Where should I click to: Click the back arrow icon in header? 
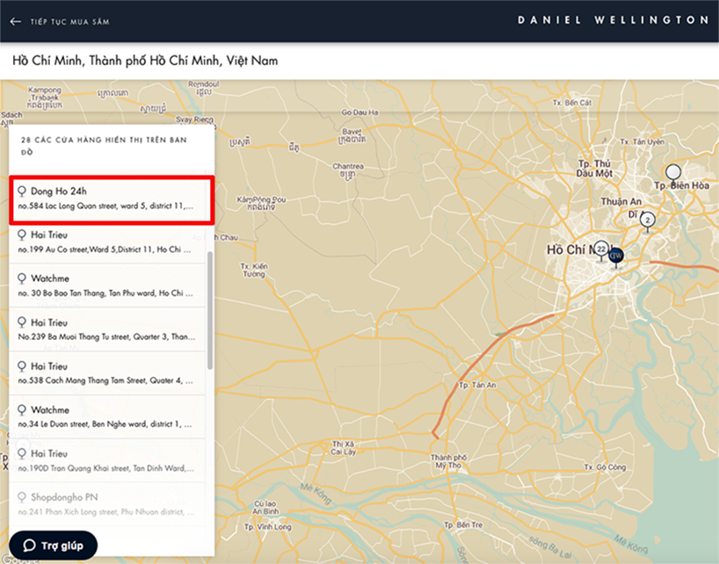click(x=16, y=22)
